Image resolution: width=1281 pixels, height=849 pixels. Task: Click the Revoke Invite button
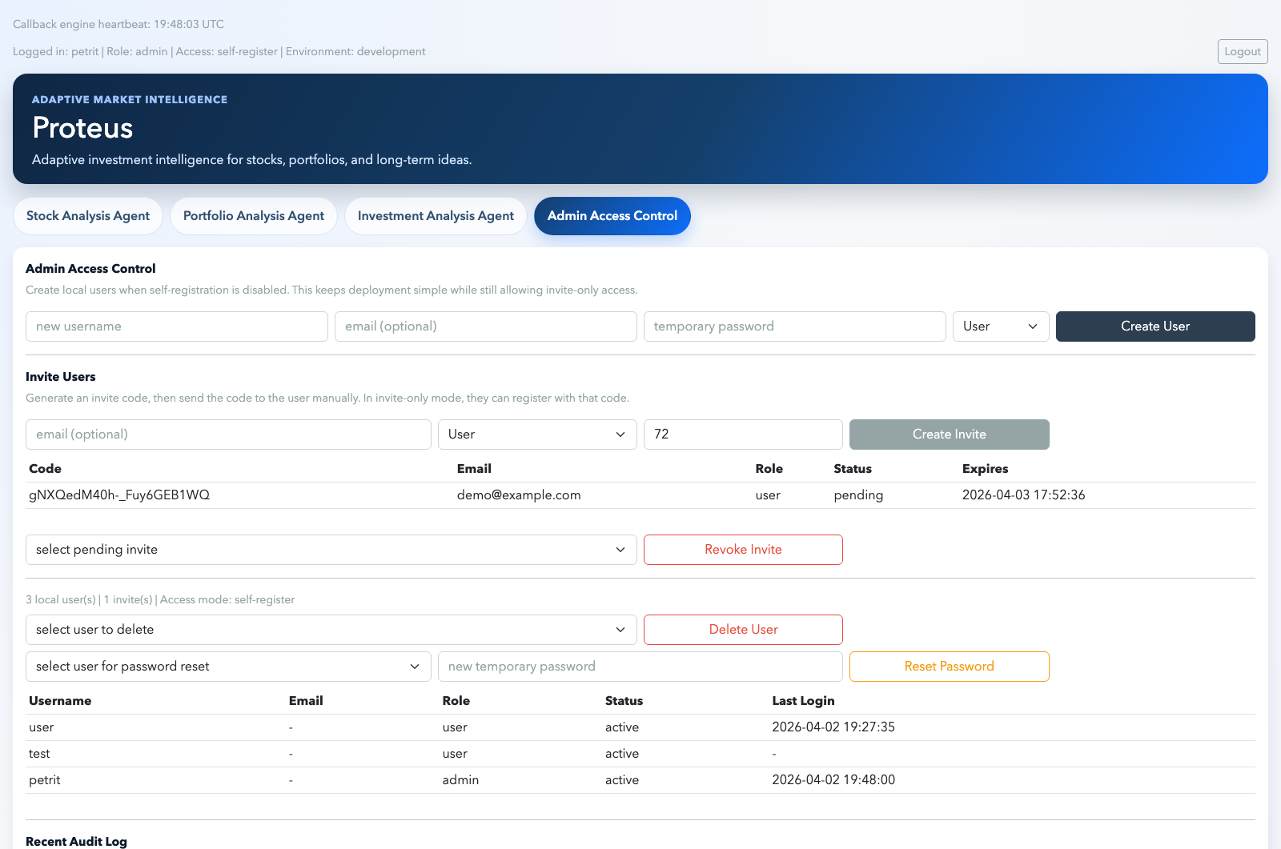click(x=742, y=549)
